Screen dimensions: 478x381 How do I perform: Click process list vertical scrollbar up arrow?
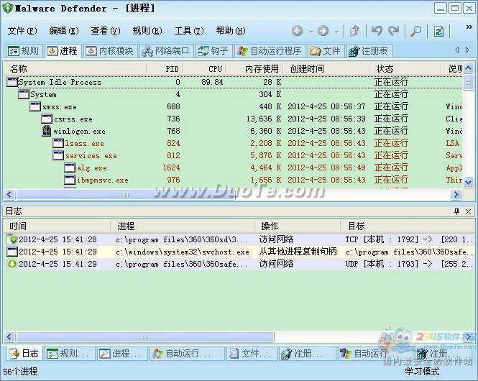[x=468, y=68]
